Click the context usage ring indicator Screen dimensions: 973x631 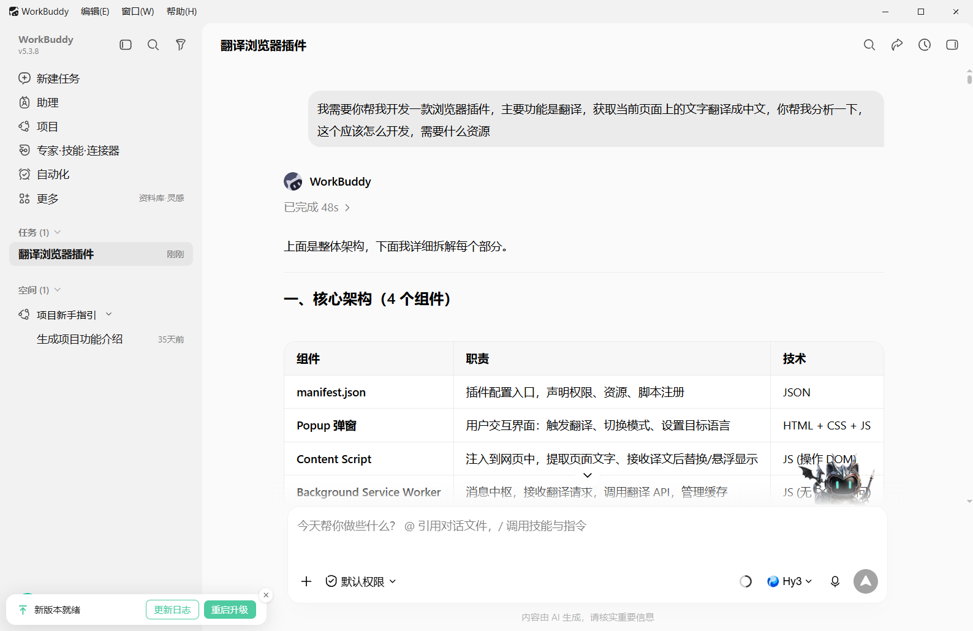click(x=746, y=581)
